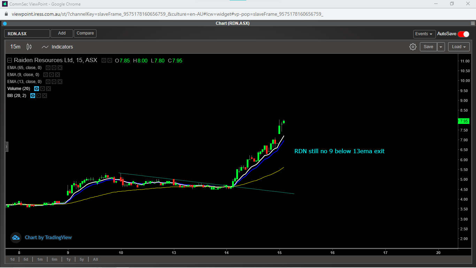Open chart settings gear in the toolbar

point(413,47)
